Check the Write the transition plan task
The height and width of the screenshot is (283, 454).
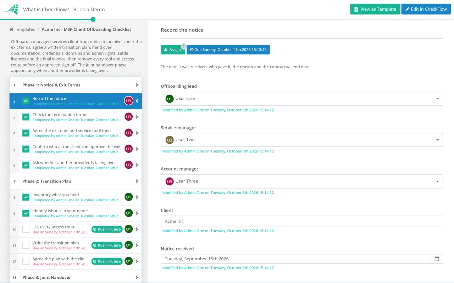tap(26, 245)
